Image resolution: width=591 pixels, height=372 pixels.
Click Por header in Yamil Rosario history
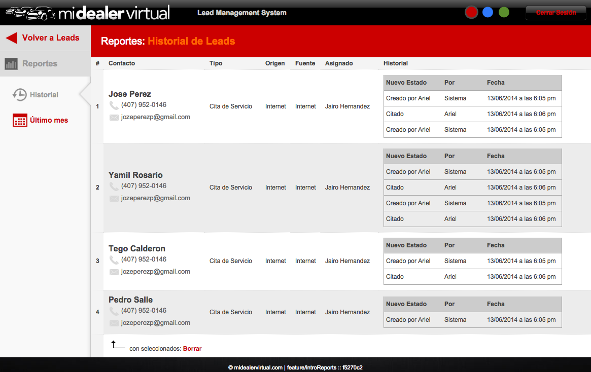coord(449,156)
